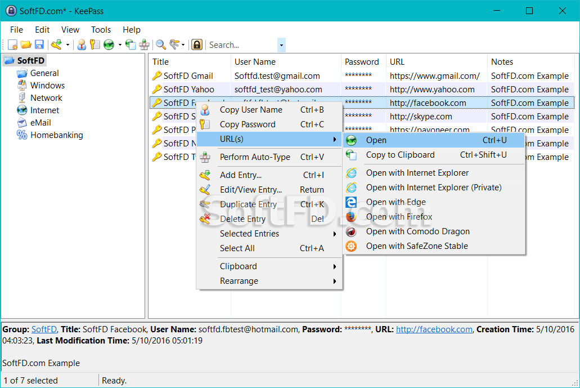Choose Select All in the context menu
This screenshot has height=388, width=580.
[x=269, y=248]
